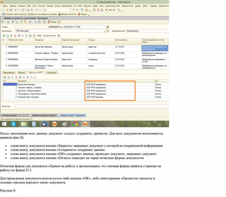Viewport: 226px width, 197px height.
Task: Move employee row down with arrow icon
Action: [26, 36]
